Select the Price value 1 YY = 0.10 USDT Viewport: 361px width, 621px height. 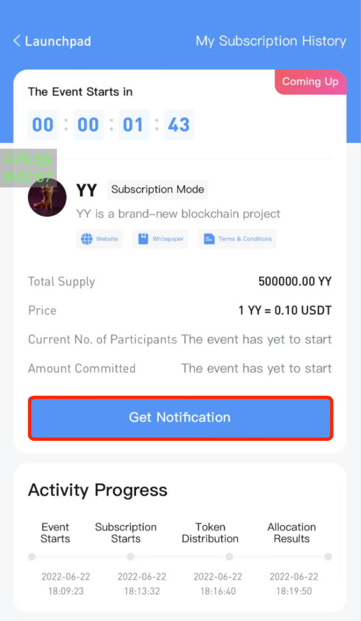coord(285,310)
